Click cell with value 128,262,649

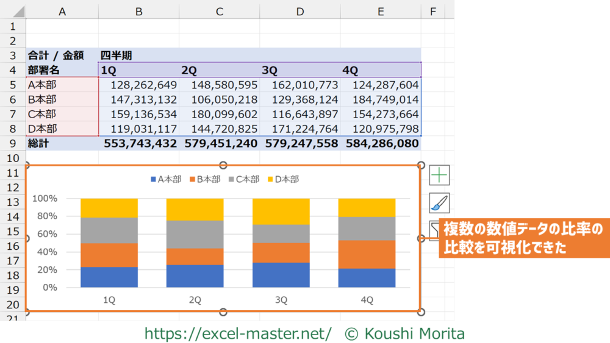point(138,85)
